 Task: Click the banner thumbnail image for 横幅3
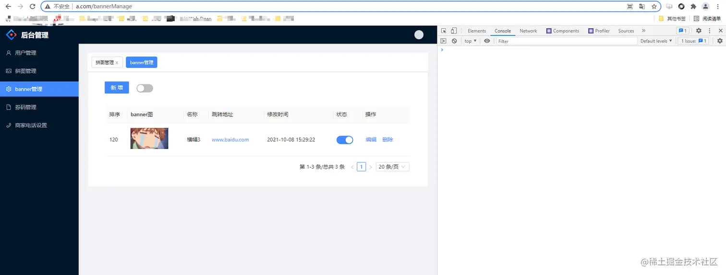tap(149, 138)
